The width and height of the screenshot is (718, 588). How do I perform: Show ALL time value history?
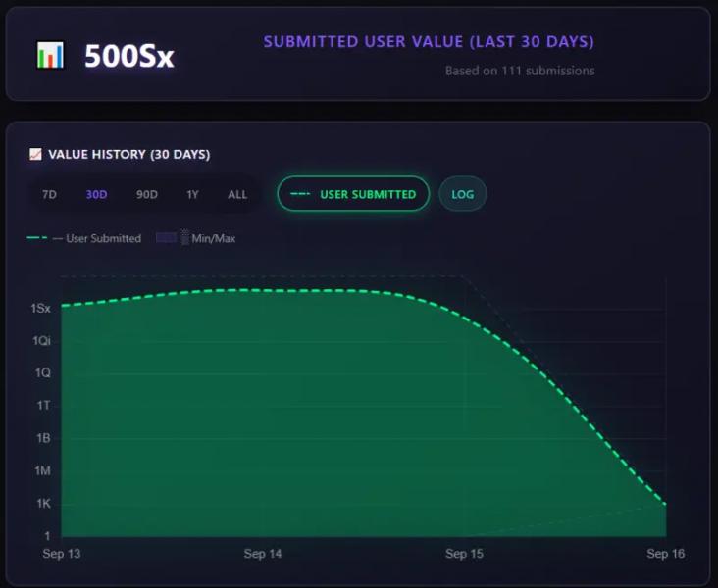237,194
